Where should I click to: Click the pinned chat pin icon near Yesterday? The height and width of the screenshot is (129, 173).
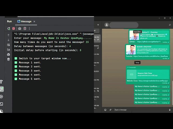98,48
